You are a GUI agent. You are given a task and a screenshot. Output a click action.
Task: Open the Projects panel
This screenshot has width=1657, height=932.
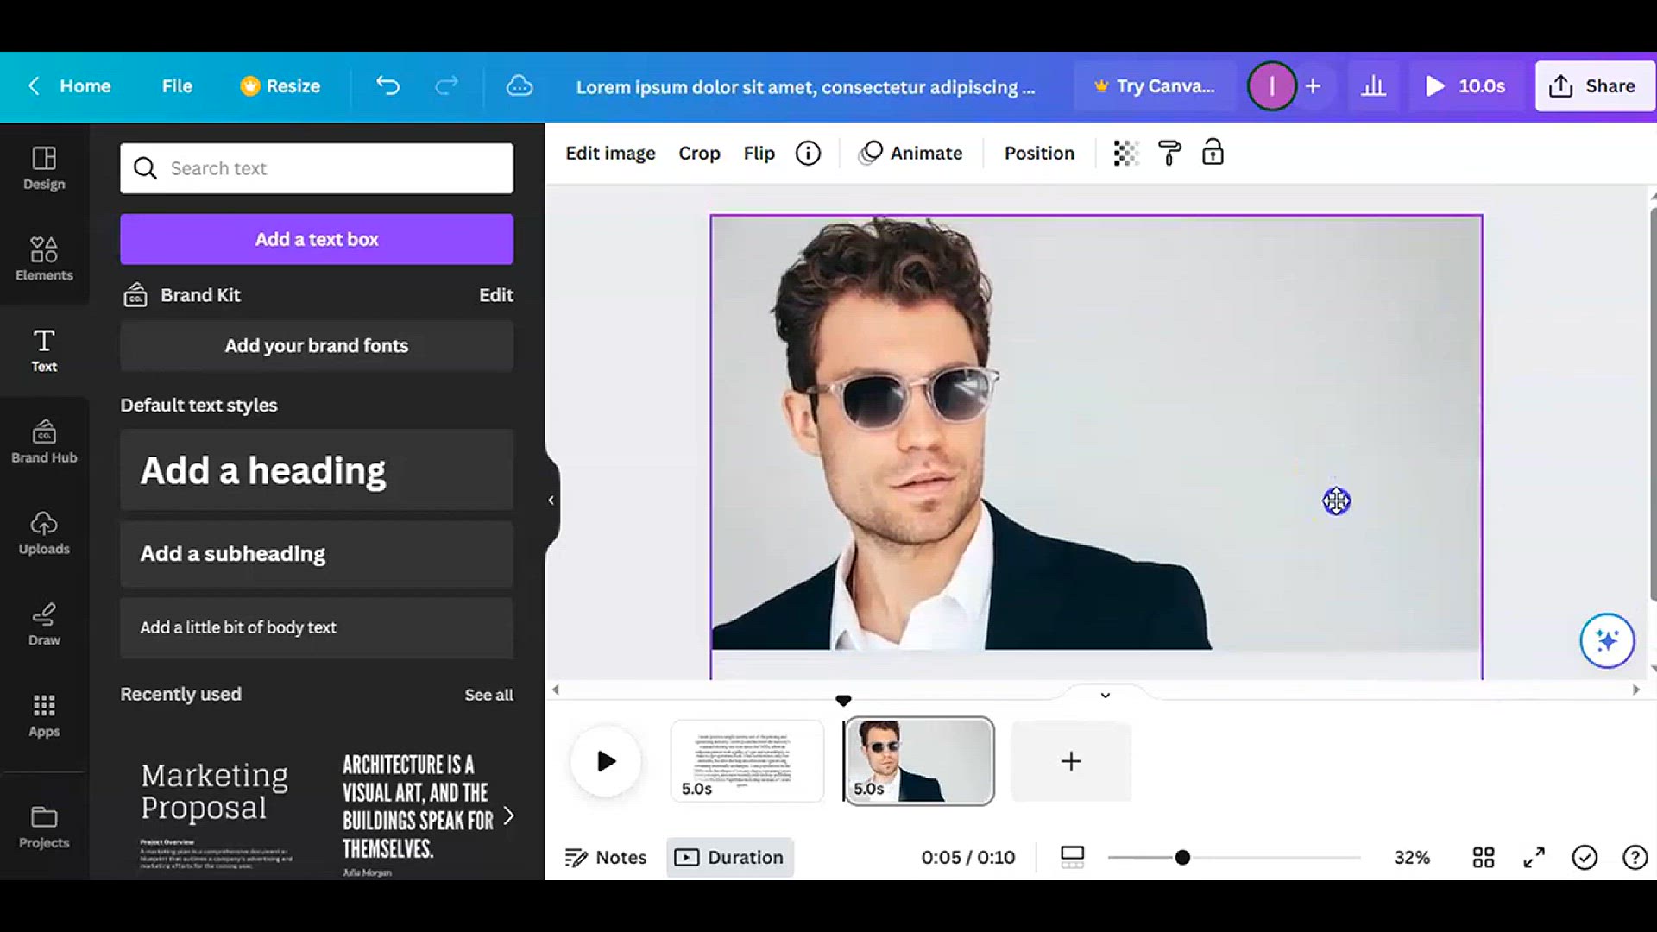point(44,827)
